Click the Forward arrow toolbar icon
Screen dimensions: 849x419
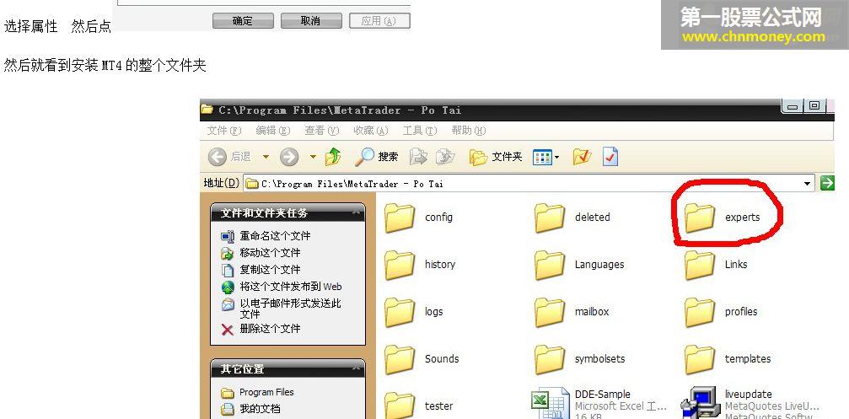[x=289, y=157]
